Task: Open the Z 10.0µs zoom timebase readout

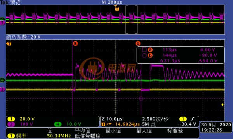Action: pos(112,119)
